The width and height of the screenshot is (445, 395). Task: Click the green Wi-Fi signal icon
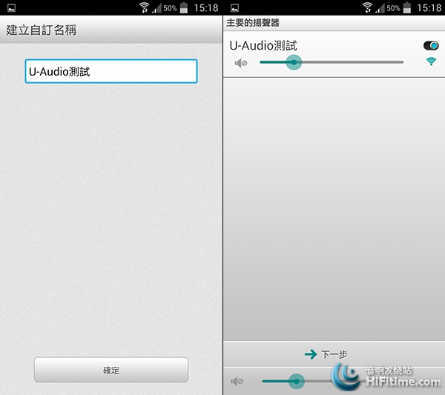coord(431,62)
